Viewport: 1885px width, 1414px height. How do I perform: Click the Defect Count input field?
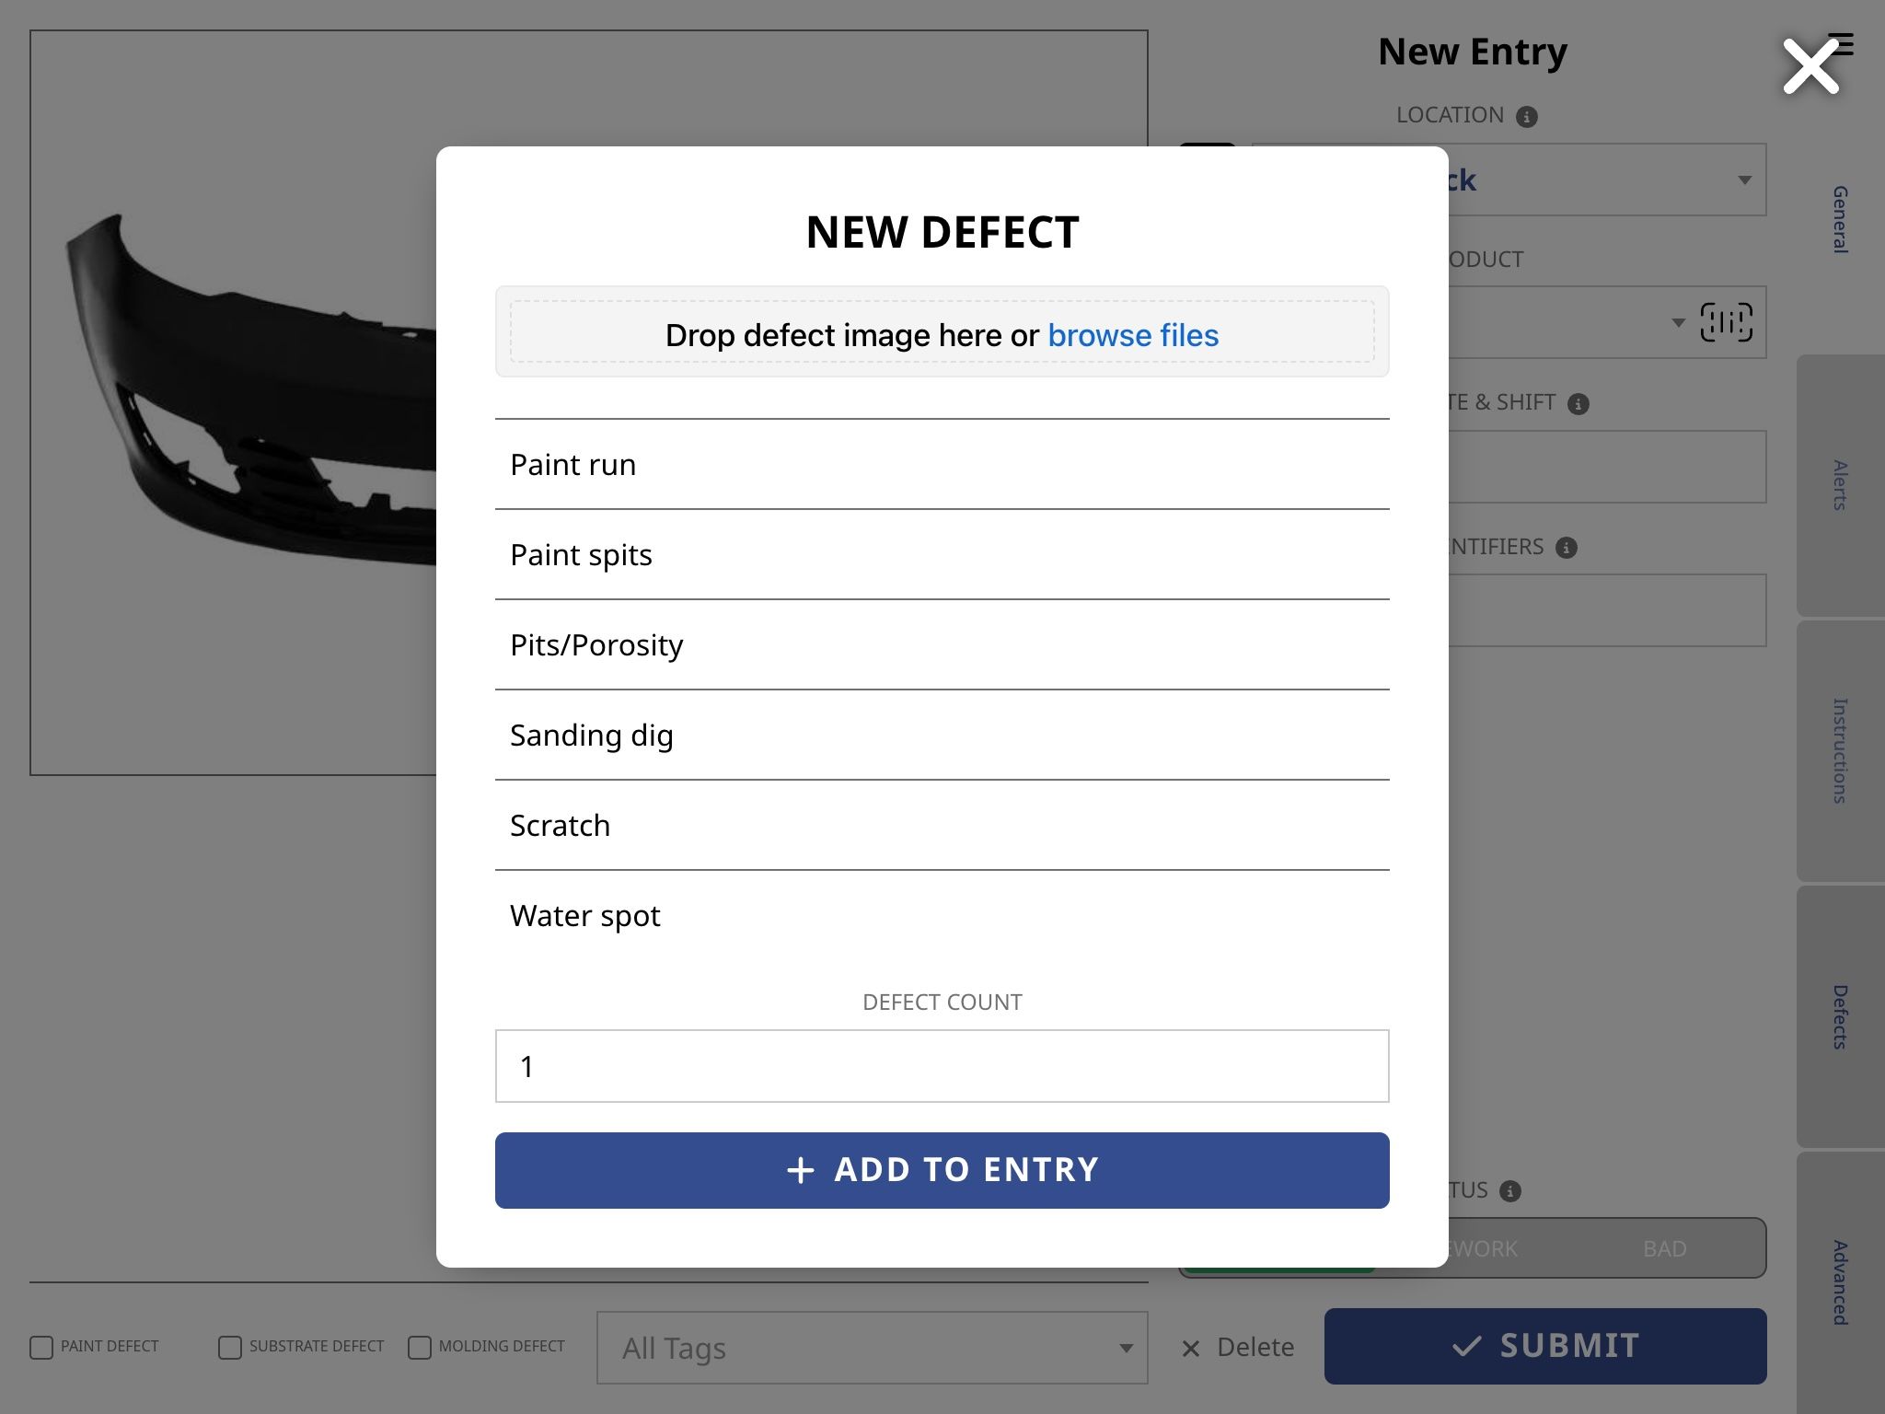(x=942, y=1066)
